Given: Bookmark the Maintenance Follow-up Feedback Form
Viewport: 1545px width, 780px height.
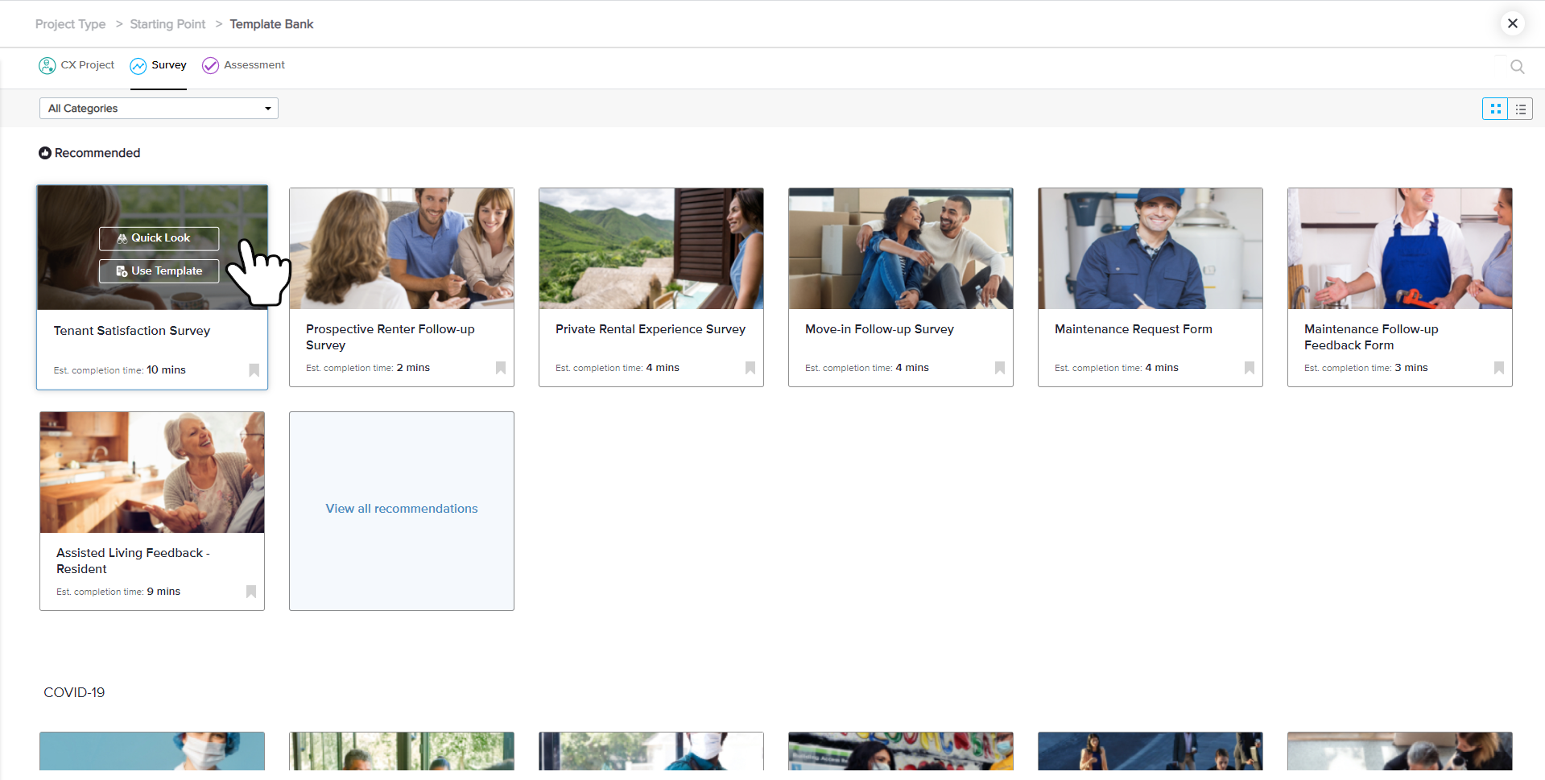Looking at the screenshot, I should (1498, 368).
